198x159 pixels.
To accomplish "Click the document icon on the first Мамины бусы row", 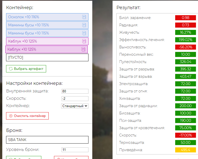I will [84, 25].
